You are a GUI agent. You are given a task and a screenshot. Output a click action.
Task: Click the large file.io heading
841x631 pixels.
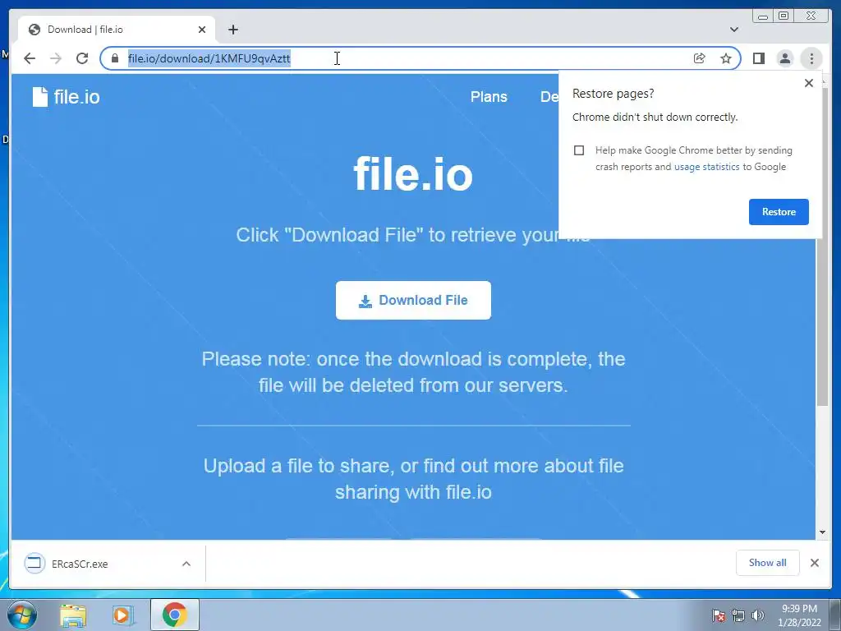(x=413, y=174)
